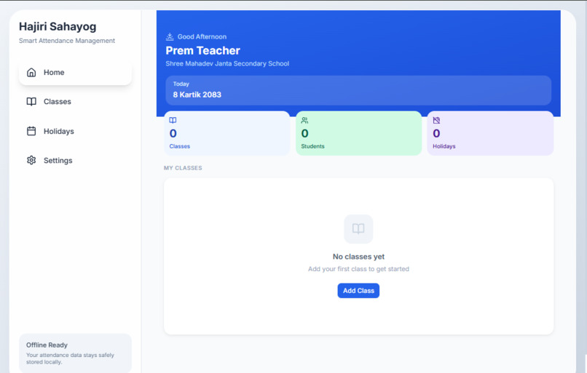This screenshot has height=373, width=587.
Task: Open the Classes menu item
Action: tap(75, 102)
